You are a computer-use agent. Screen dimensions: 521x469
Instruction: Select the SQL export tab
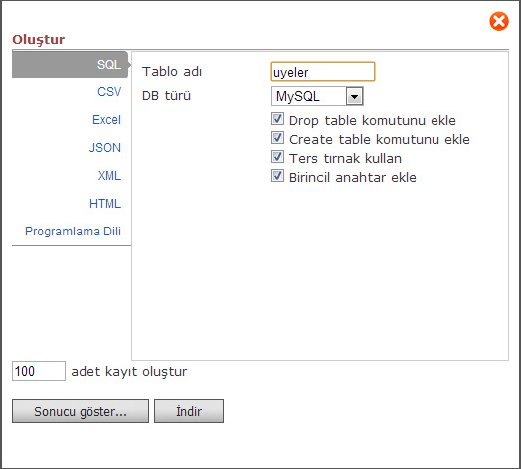pyautogui.click(x=71, y=65)
